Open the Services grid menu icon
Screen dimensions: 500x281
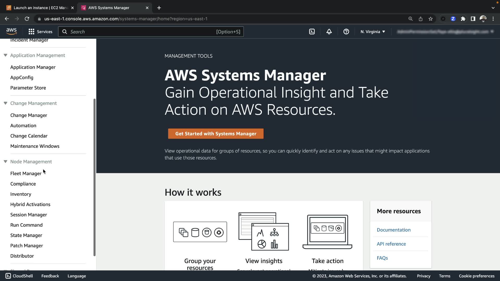point(32,32)
